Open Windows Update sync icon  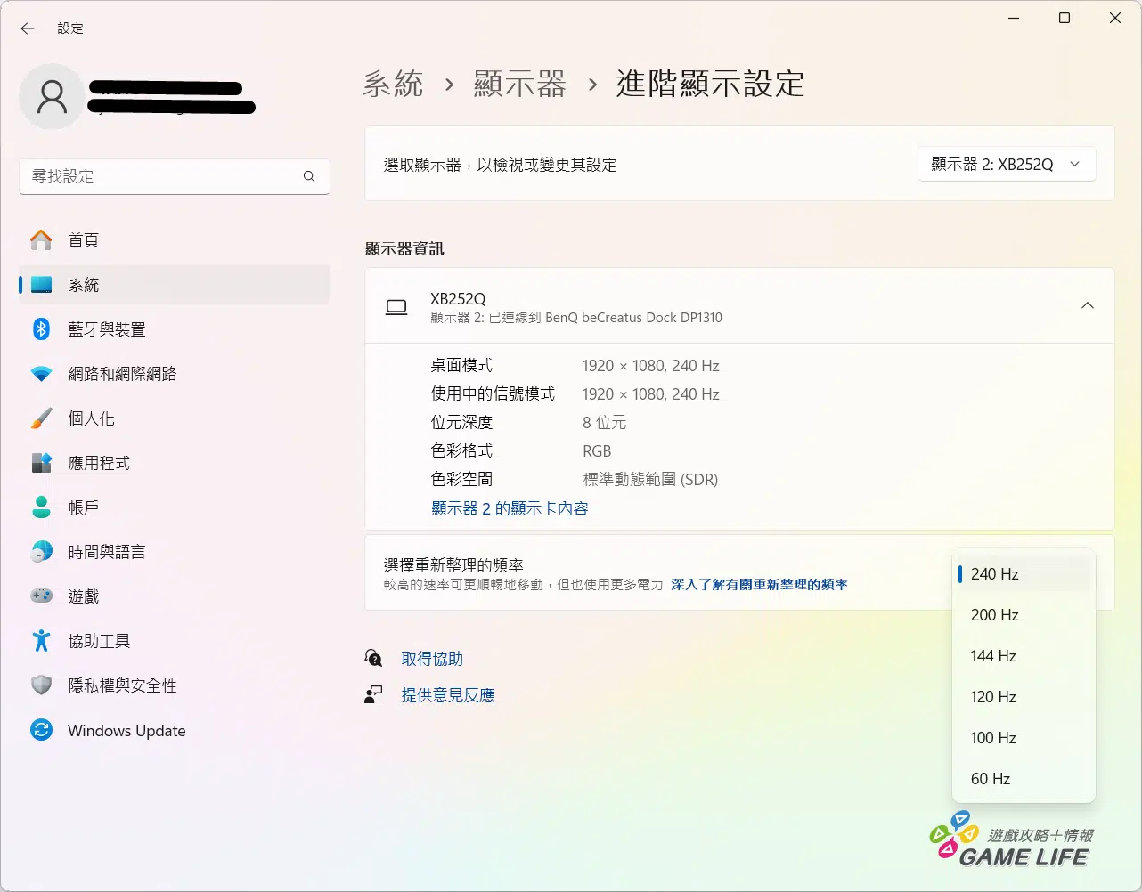[41, 731]
